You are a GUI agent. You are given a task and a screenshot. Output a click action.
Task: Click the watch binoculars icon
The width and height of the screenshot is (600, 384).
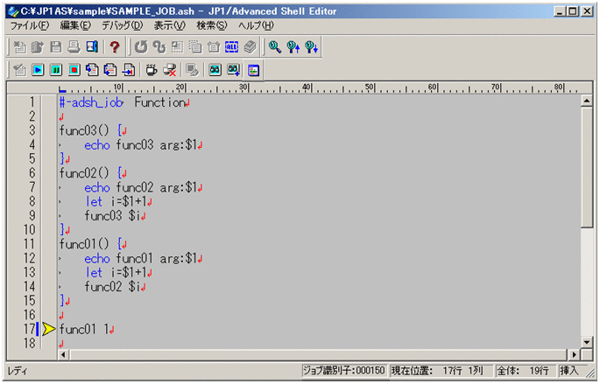(215, 70)
